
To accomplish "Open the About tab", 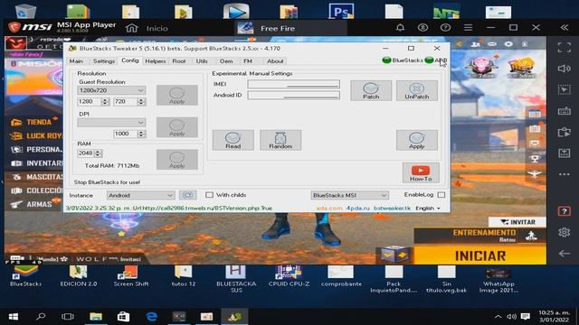I will pos(275,61).
